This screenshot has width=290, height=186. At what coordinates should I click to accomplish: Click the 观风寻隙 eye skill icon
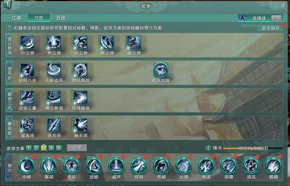161,70
